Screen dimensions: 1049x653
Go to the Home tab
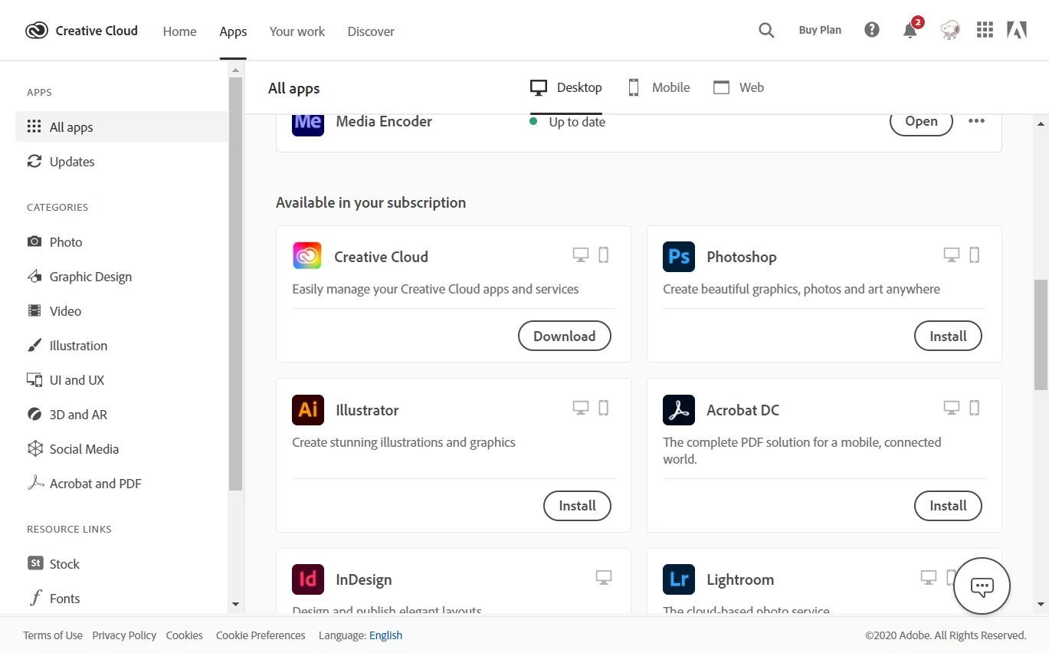(x=179, y=31)
